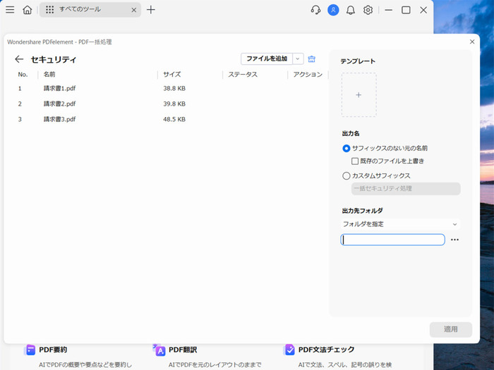Click the 一括セキュリティ処理 suffix field
This screenshot has width=494, height=370.
click(406, 188)
